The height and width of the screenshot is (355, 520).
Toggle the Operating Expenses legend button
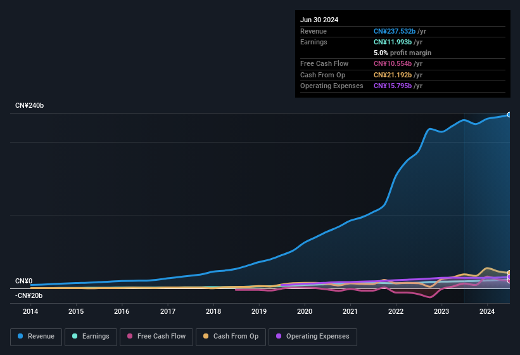[313, 337]
